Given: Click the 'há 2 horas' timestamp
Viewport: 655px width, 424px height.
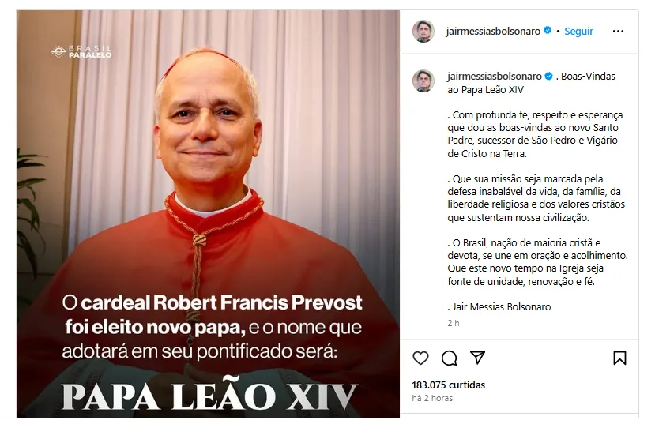Looking at the screenshot, I should pyautogui.click(x=432, y=398).
